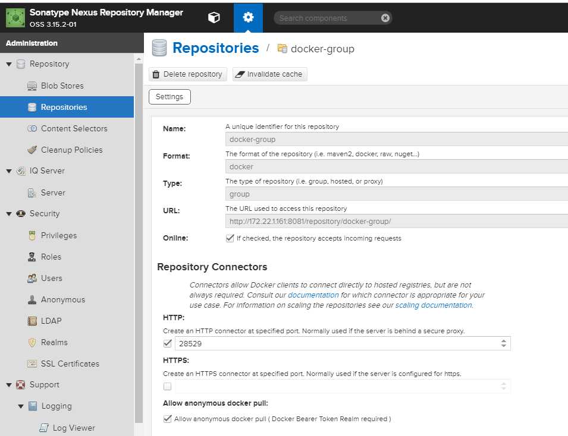Click the Anonymous silhouette icon
568x436 pixels.
click(32, 299)
